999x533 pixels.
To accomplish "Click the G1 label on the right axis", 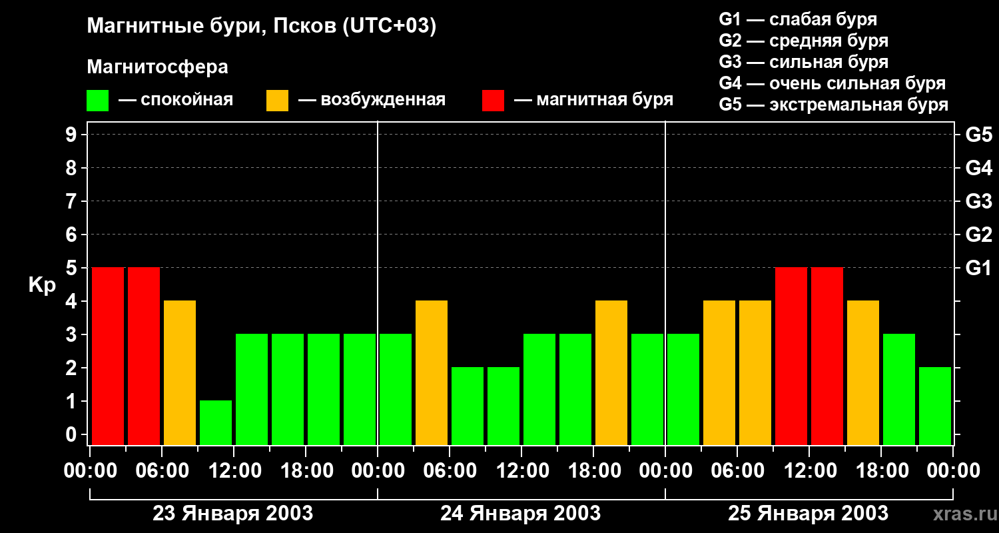I will coord(979,268).
